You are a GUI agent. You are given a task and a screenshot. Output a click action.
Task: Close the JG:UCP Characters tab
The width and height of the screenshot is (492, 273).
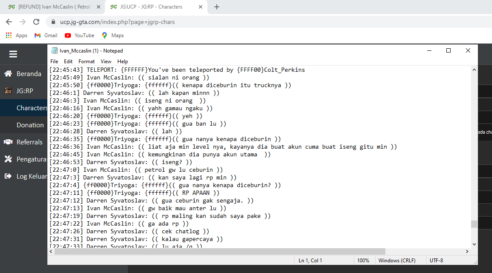[201, 7]
